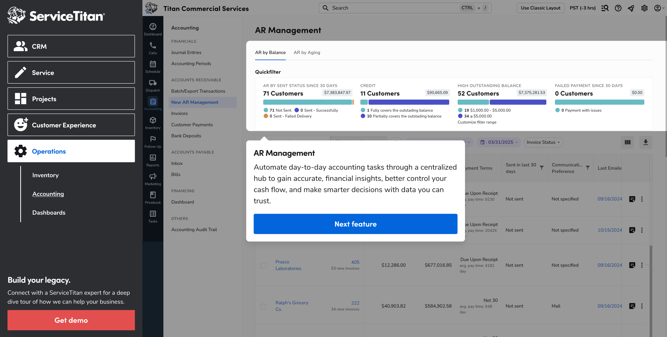
Task: Switch to the AR by Aging tab
Action: click(307, 52)
